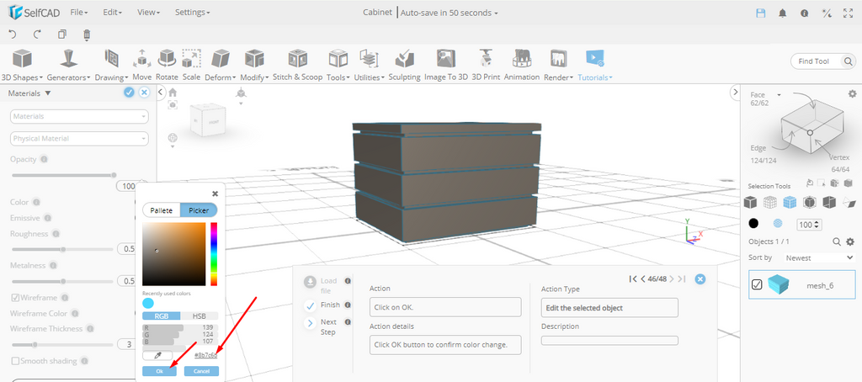Open the Sculpting tool
This screenshot has width=862, height=382.
pyautogui.click(x=404, y=64)
